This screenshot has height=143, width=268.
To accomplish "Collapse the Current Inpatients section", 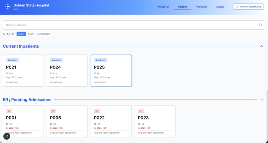I will click(x=261, y=46).
